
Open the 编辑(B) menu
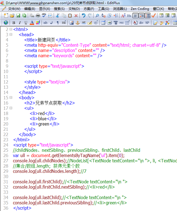[x=30, y=9]
